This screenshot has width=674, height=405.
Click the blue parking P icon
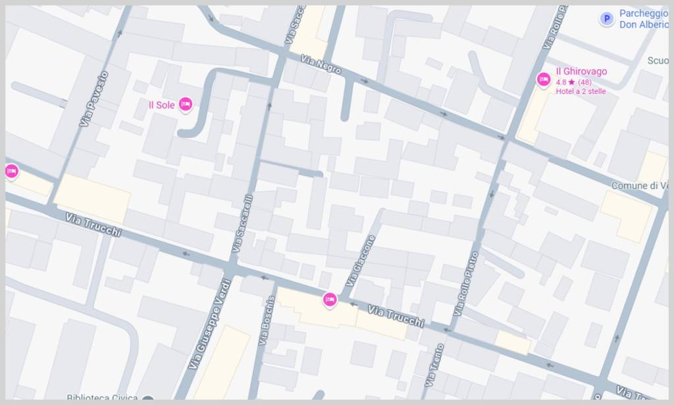[606, 18]
